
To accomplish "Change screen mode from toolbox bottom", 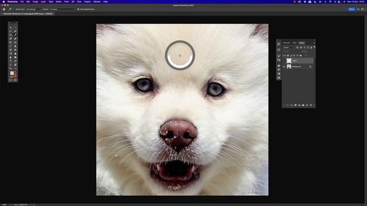I will 15,80.
